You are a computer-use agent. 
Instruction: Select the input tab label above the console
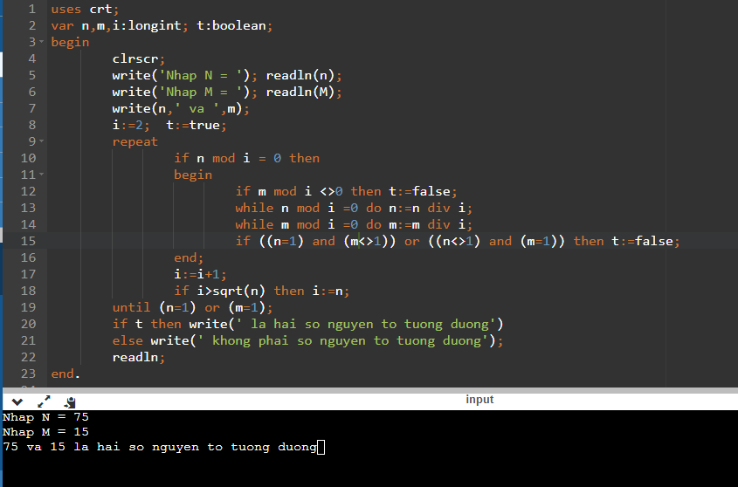click(x=479, y=400)
